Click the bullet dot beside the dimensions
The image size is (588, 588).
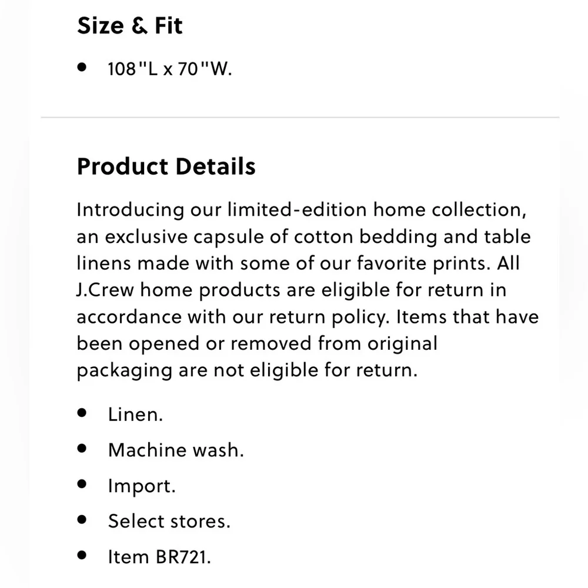82,68
